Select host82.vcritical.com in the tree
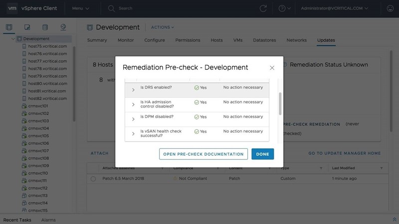The width and height of the screenshot is (399, 224). pos(47,99)
